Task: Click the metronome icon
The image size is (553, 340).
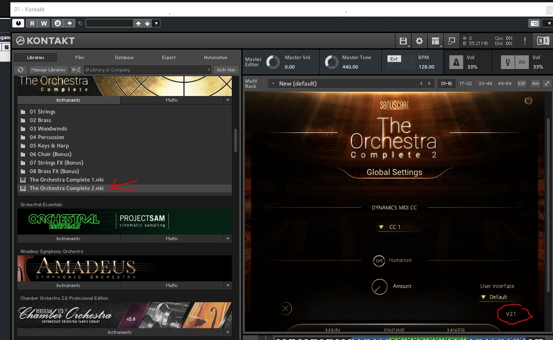Action: tap(456, 62)
